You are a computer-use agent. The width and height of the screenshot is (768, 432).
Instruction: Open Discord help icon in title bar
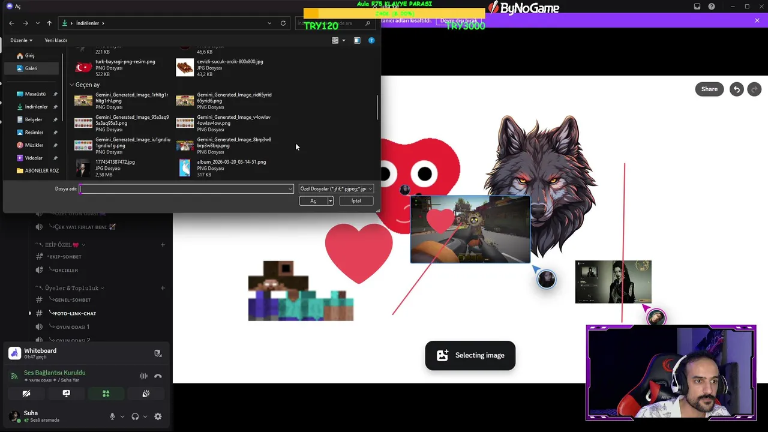712,7
